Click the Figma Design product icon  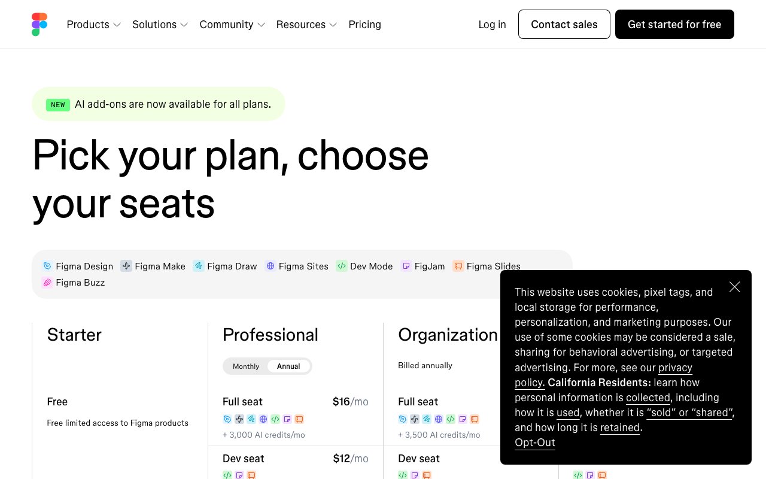47,266
